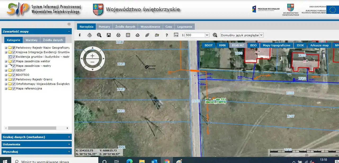Image resolution: width=339 pixels, height=163 pixels.
Task: Click the Mapy topograficzne button
Action: pyautogui.click(x=276, y=45)
